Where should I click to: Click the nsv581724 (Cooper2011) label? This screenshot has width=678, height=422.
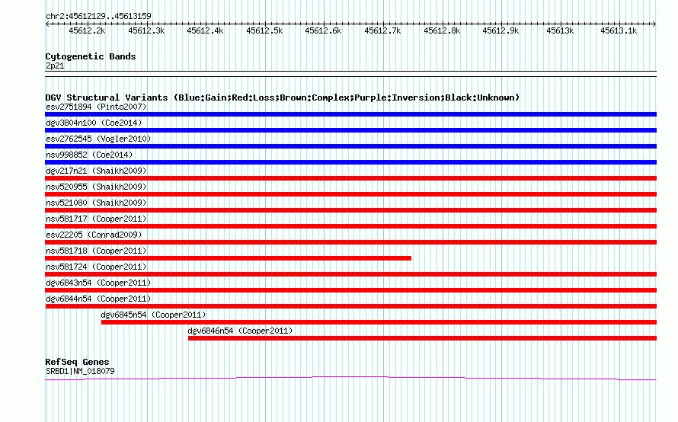tap(96, 267)
